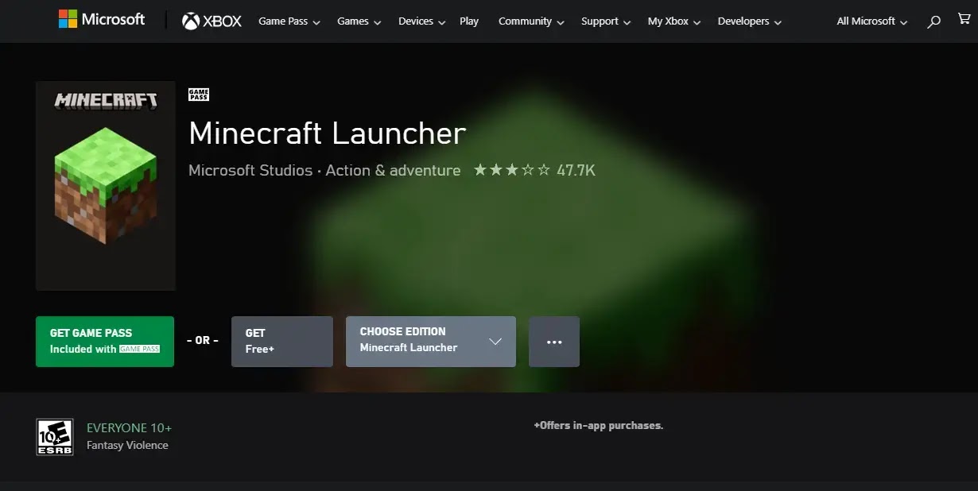978x491 pixels.
Task: Click Microsoft Studios publisher text
Action: tap(250, 170)
